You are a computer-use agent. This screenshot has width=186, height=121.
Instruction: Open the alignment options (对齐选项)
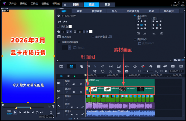click(x=64, y=37)
